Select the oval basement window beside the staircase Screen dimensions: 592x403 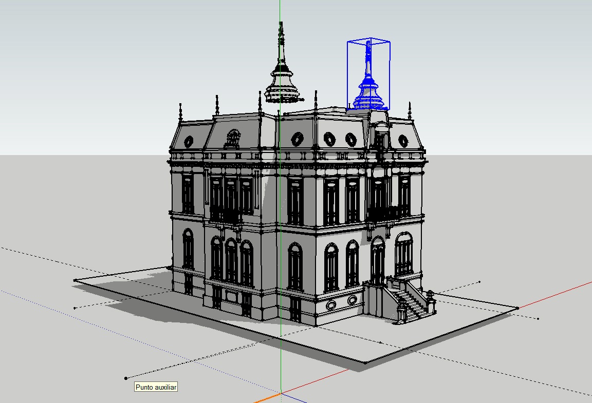[352, 300]
